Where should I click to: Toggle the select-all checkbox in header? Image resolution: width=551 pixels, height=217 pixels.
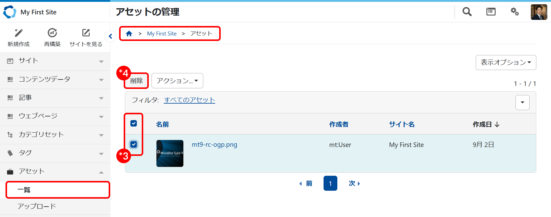134,123
